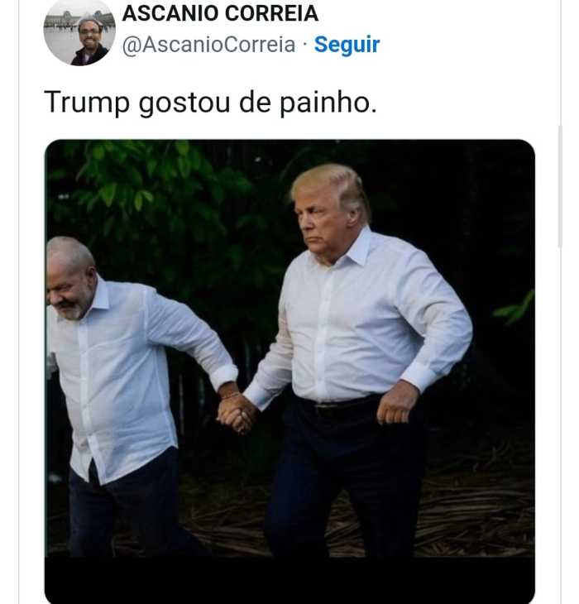The width and height of the screenshot is (579, 604).
Task: Click the scrollbar thumb on the right edge
Action: point(560,186)
